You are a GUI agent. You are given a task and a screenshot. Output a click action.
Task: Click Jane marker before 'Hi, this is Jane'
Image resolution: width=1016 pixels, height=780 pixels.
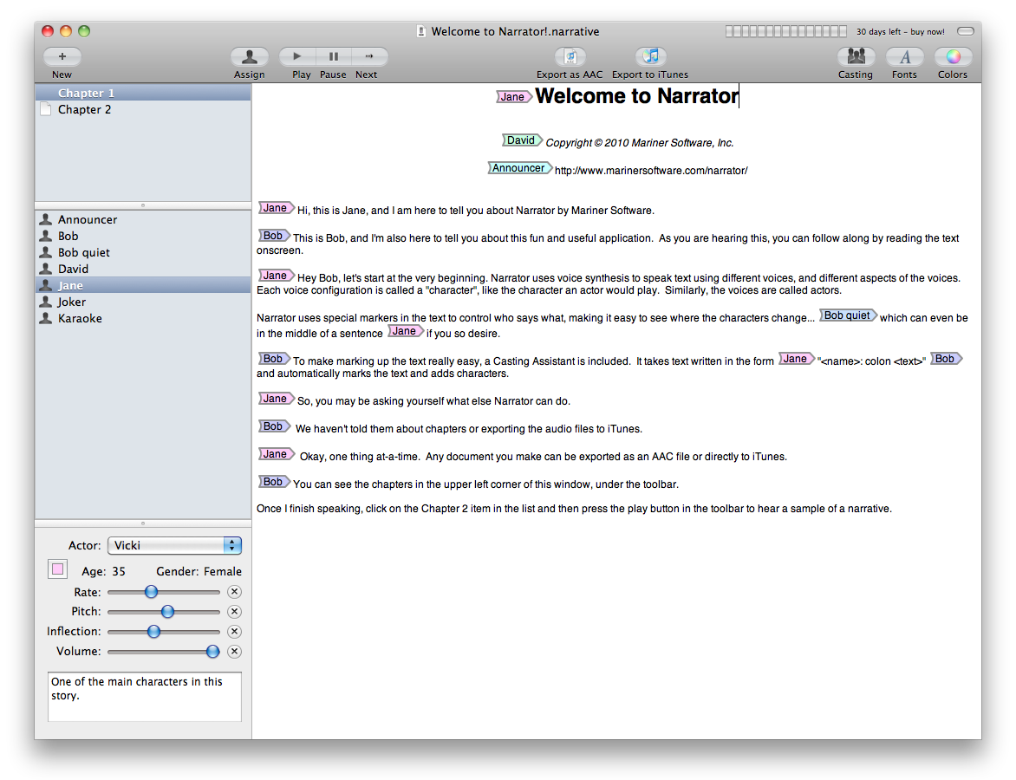coord(277,208)
